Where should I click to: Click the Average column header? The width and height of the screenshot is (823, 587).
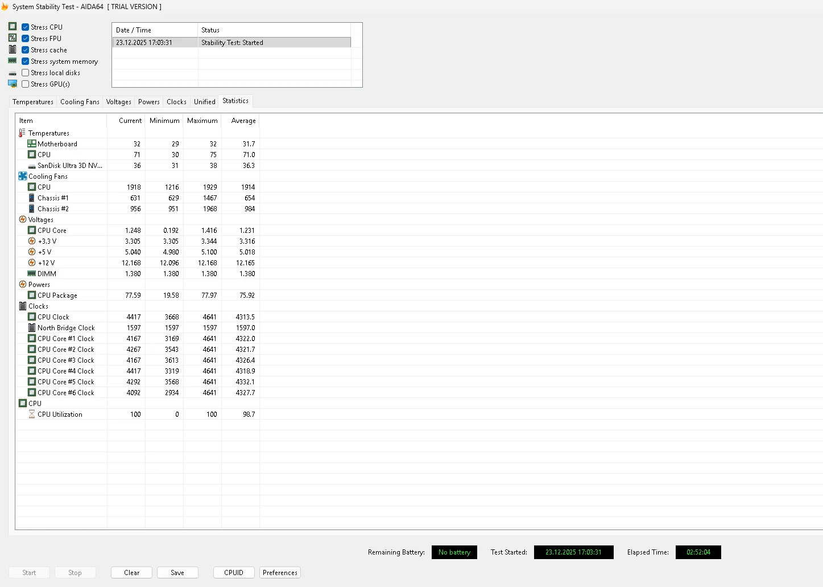click(x=241, y=121)
